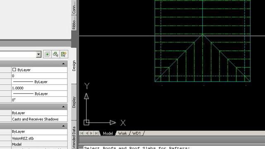The width and height of the screenshot is (265, 149).
Task: Click the lineweight ByLayer row
Action: tap(39, 94)
